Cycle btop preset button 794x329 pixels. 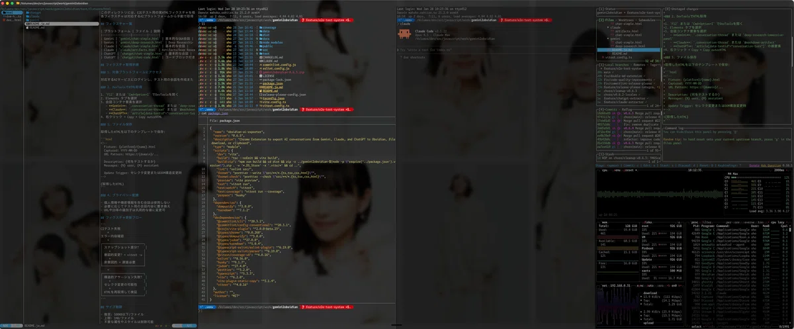pos(630,170)
